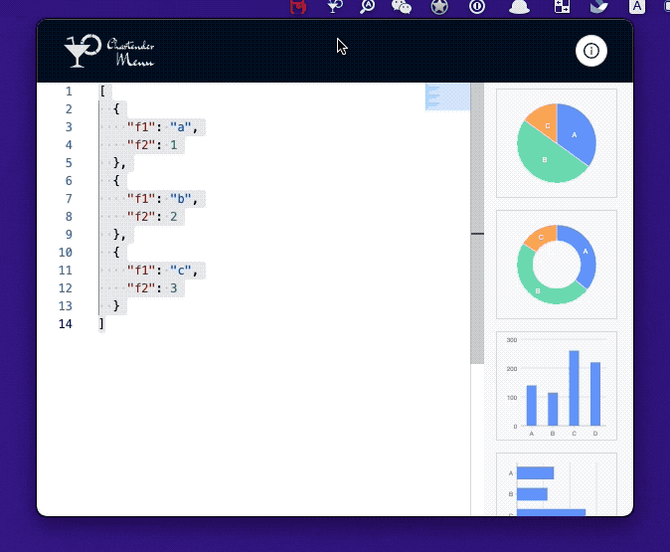Place cursor at the opening [ bracket
670x552 pixels.
tap(102, 92)
